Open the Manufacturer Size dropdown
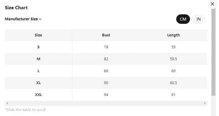The height and width of the screenshot is (116, 219). pyautogui.click(x=23, y=19)
